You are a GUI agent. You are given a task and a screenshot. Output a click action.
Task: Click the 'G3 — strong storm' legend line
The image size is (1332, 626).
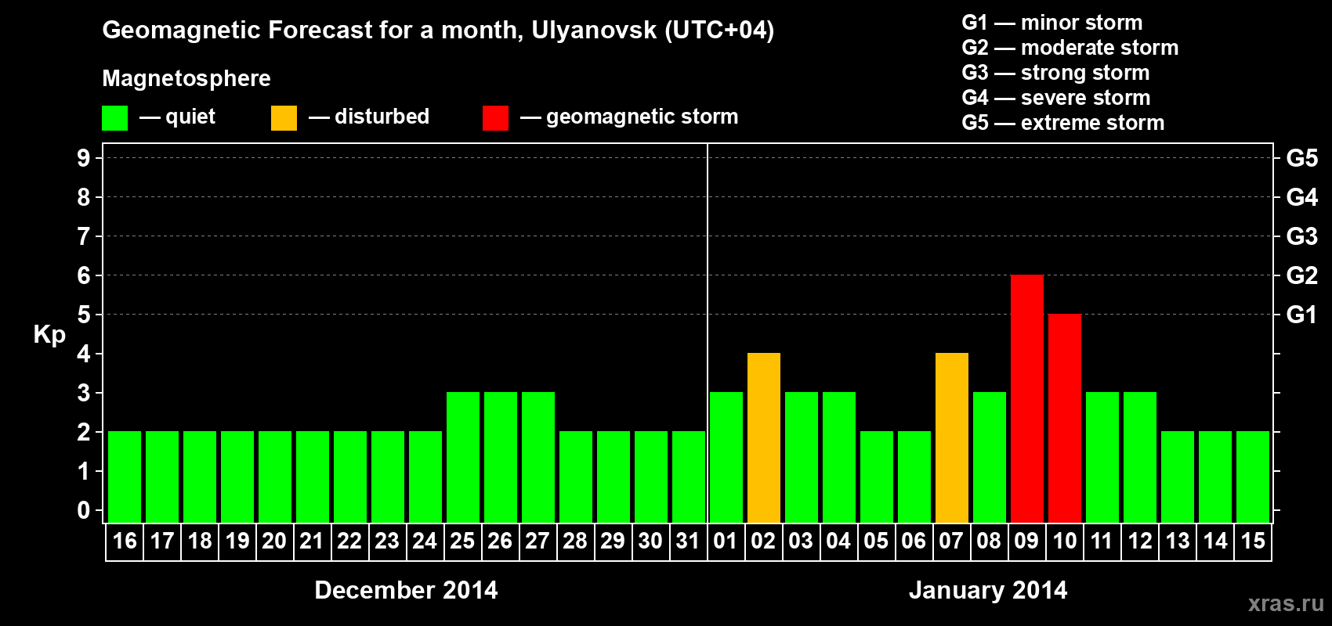click(x=1055, y=73)
